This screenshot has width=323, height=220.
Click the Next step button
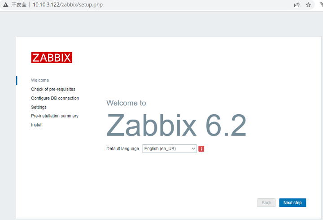pyautogui.click(x=292, y=202)
